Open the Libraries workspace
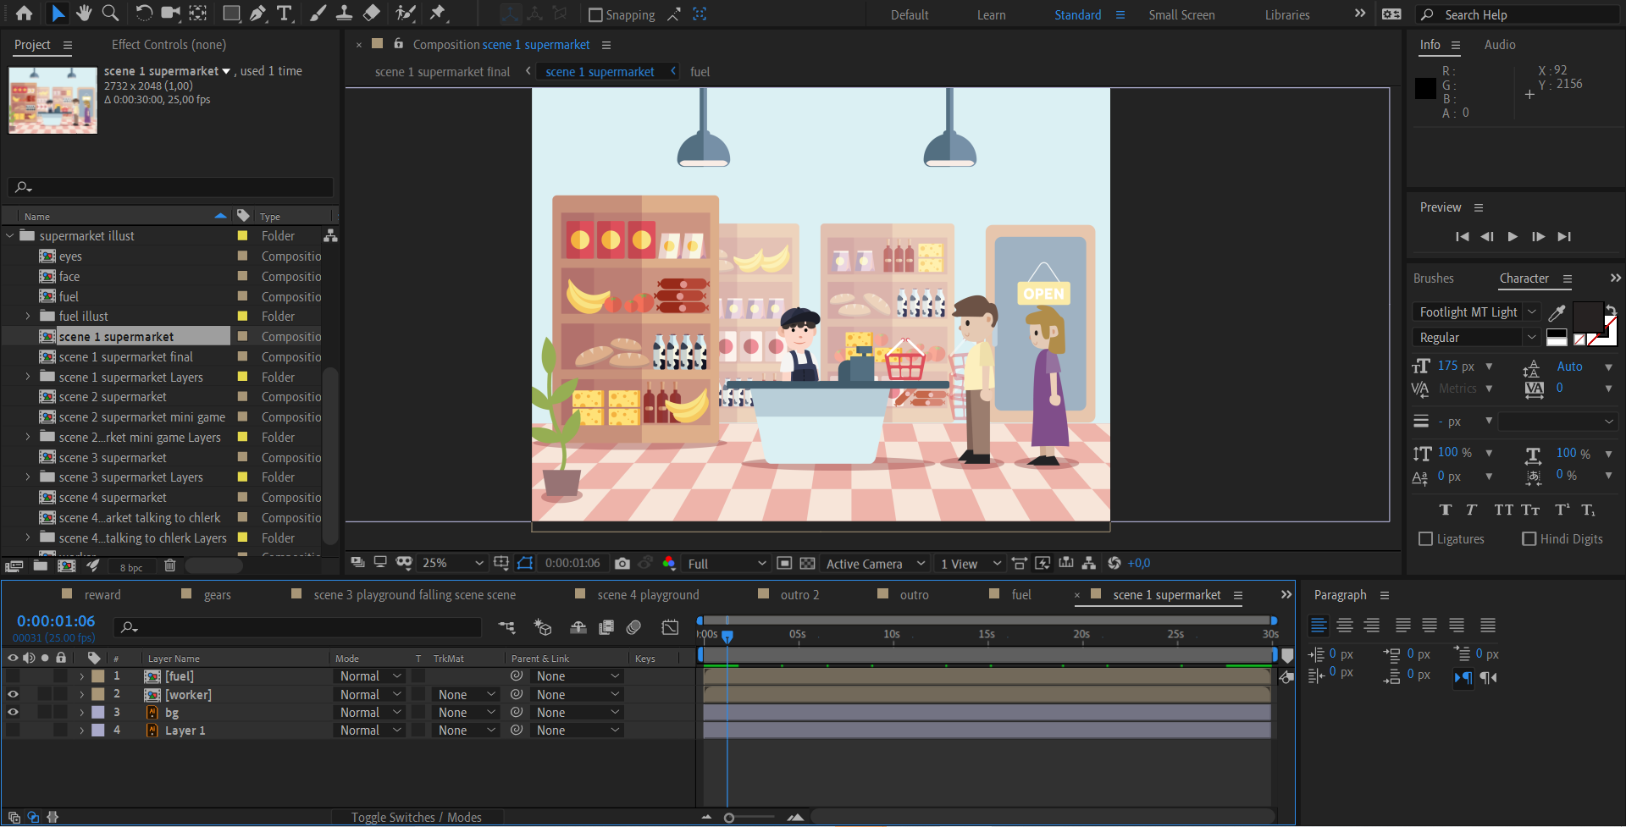The width and height of the screenshot is (1626, 827). (x=1287, y=15)
